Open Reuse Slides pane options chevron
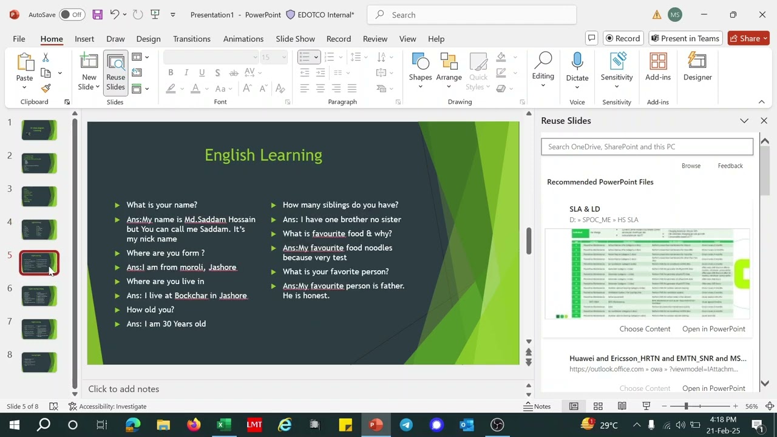 tap(744, 121)
